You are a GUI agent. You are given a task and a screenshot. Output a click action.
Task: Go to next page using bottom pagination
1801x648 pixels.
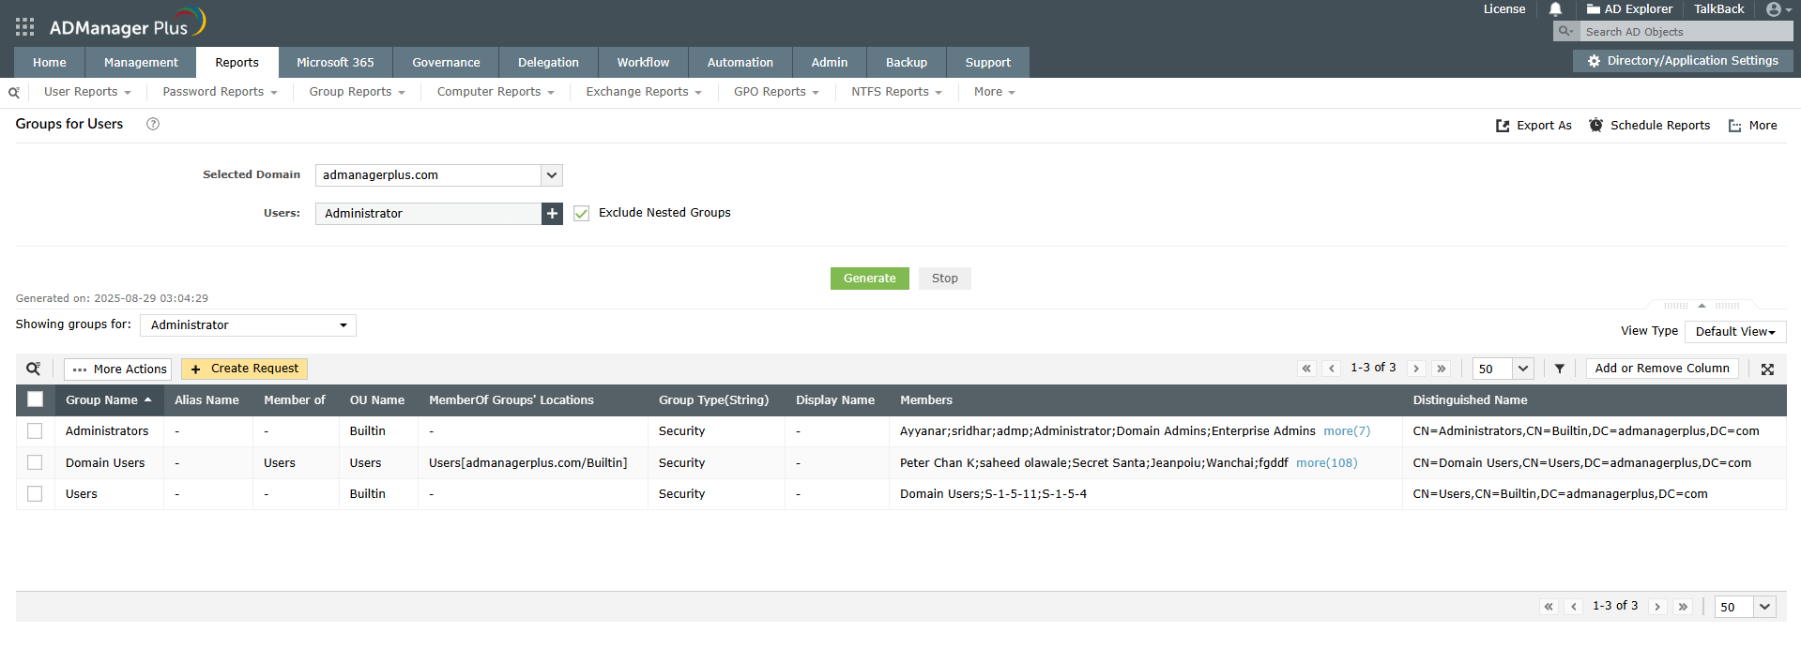click(x=1657, y=607)
